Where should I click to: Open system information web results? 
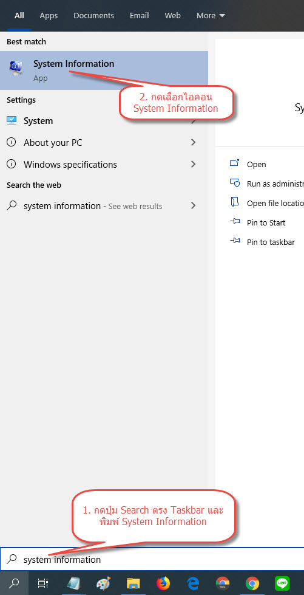click(x=104, y=206)
